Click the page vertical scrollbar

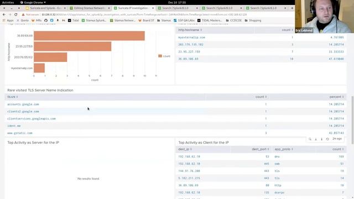click(352, 120)
